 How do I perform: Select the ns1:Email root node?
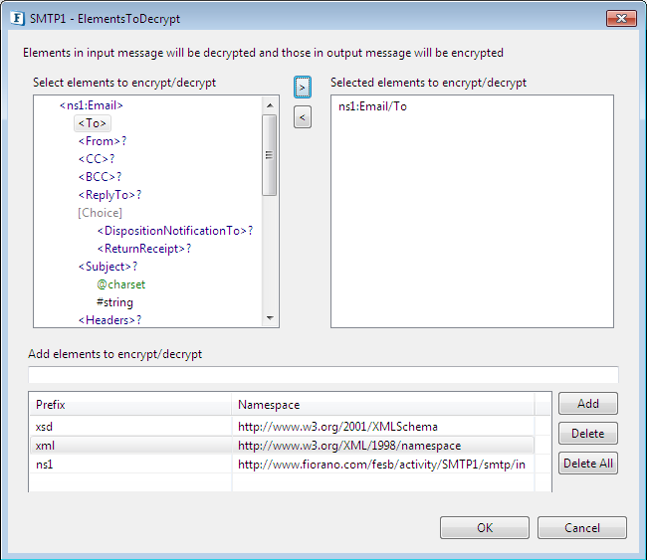click(x=92, y=105)
